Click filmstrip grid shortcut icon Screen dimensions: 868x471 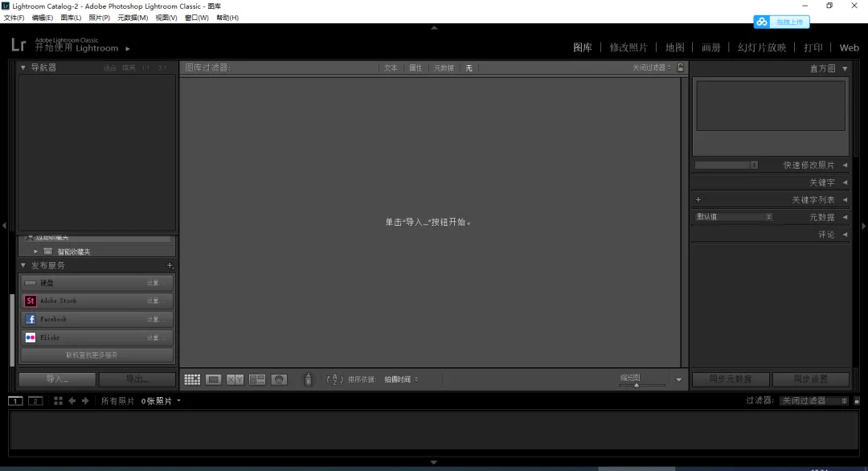(58, 401)
